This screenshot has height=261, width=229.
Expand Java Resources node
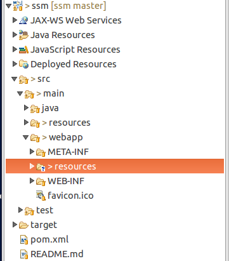pyautogui.click(x=15, y=35)
